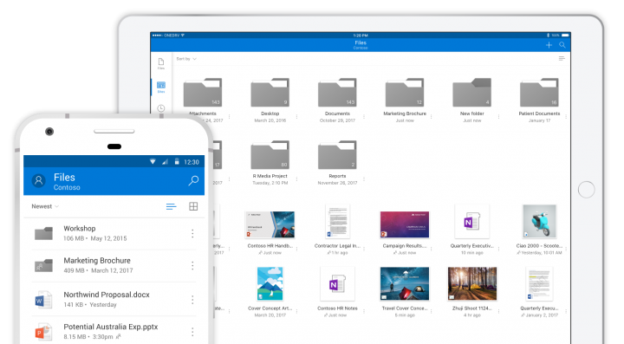This screenshot has width=624, height=344.
Task: Open the profile avatar on phone
Action: click(x=39, y=180)
